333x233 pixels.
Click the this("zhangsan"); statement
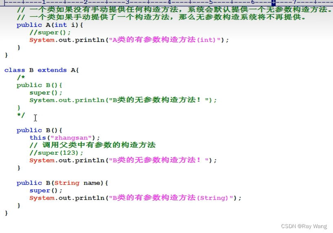(64, 138)
